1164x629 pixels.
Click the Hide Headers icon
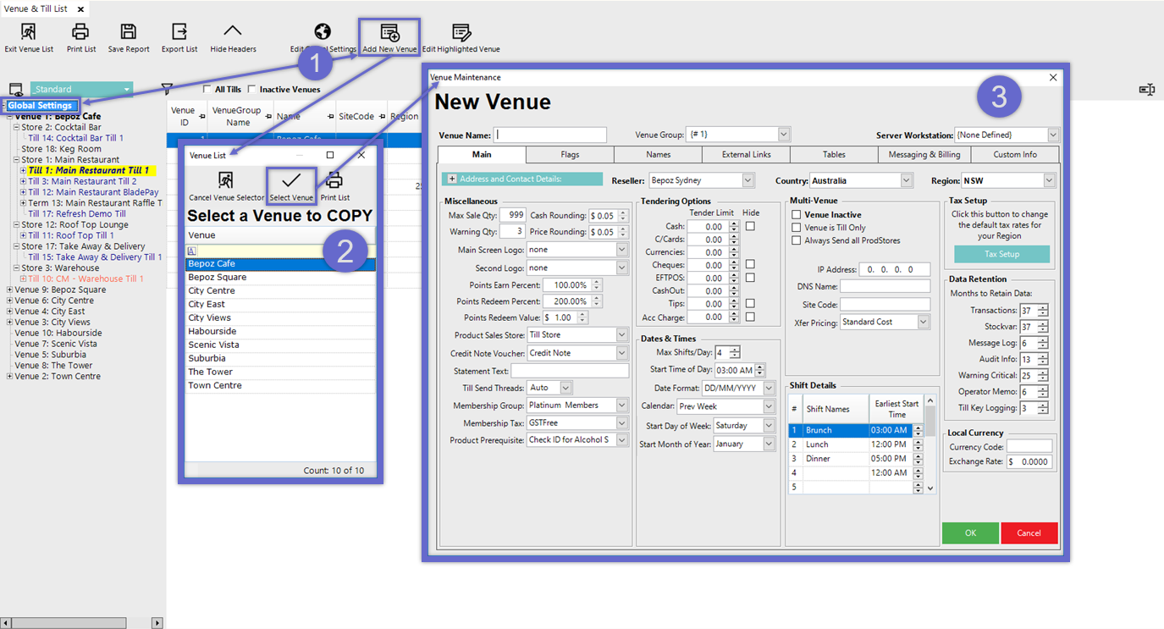(x=232, y=33)
